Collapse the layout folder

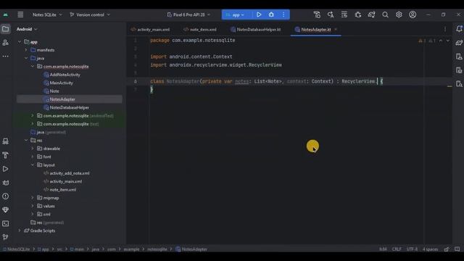tap(33, 165)
